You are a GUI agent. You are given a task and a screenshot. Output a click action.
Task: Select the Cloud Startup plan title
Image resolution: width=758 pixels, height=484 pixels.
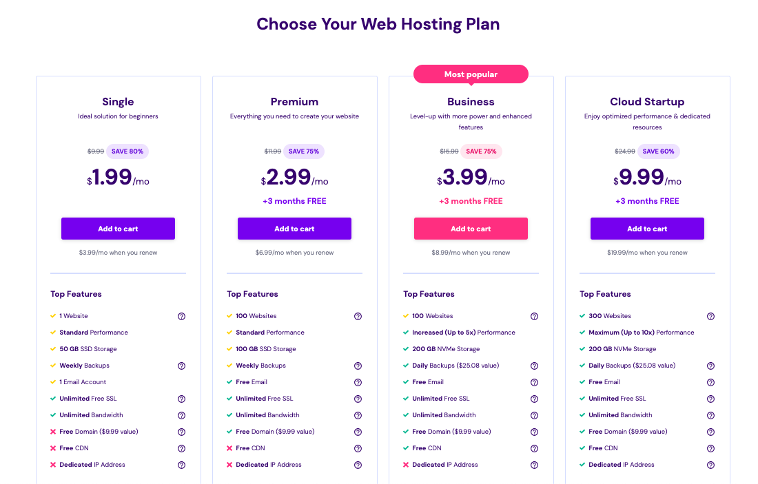click(x=647, y=102)
